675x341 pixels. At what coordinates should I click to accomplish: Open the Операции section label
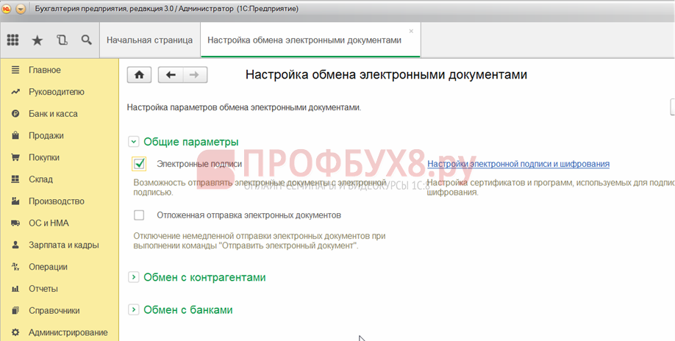[x=49, y=267]
